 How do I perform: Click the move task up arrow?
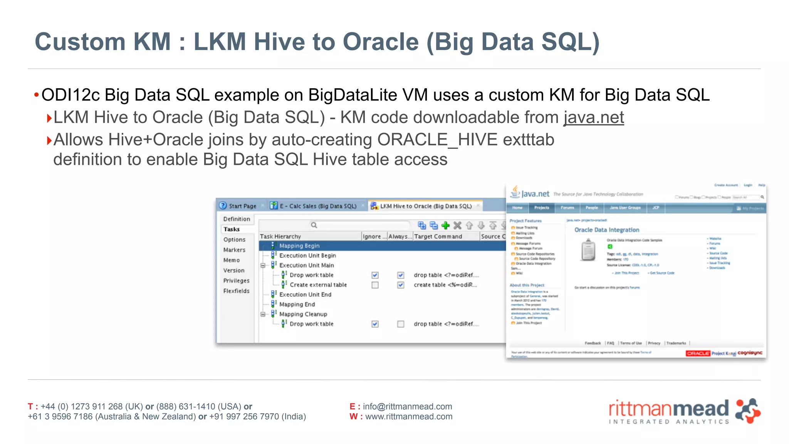[x=469, y=225]
